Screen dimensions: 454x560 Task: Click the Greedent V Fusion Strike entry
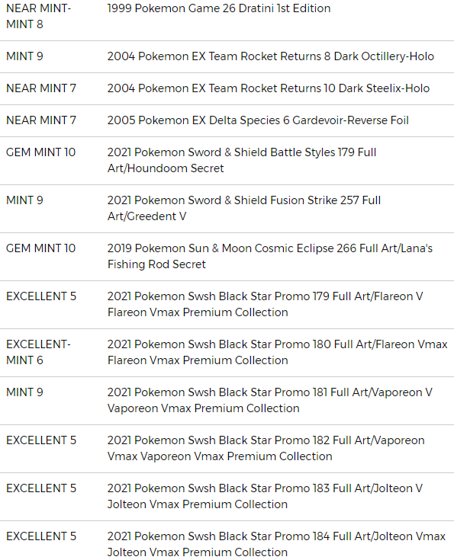click(244, 208)
